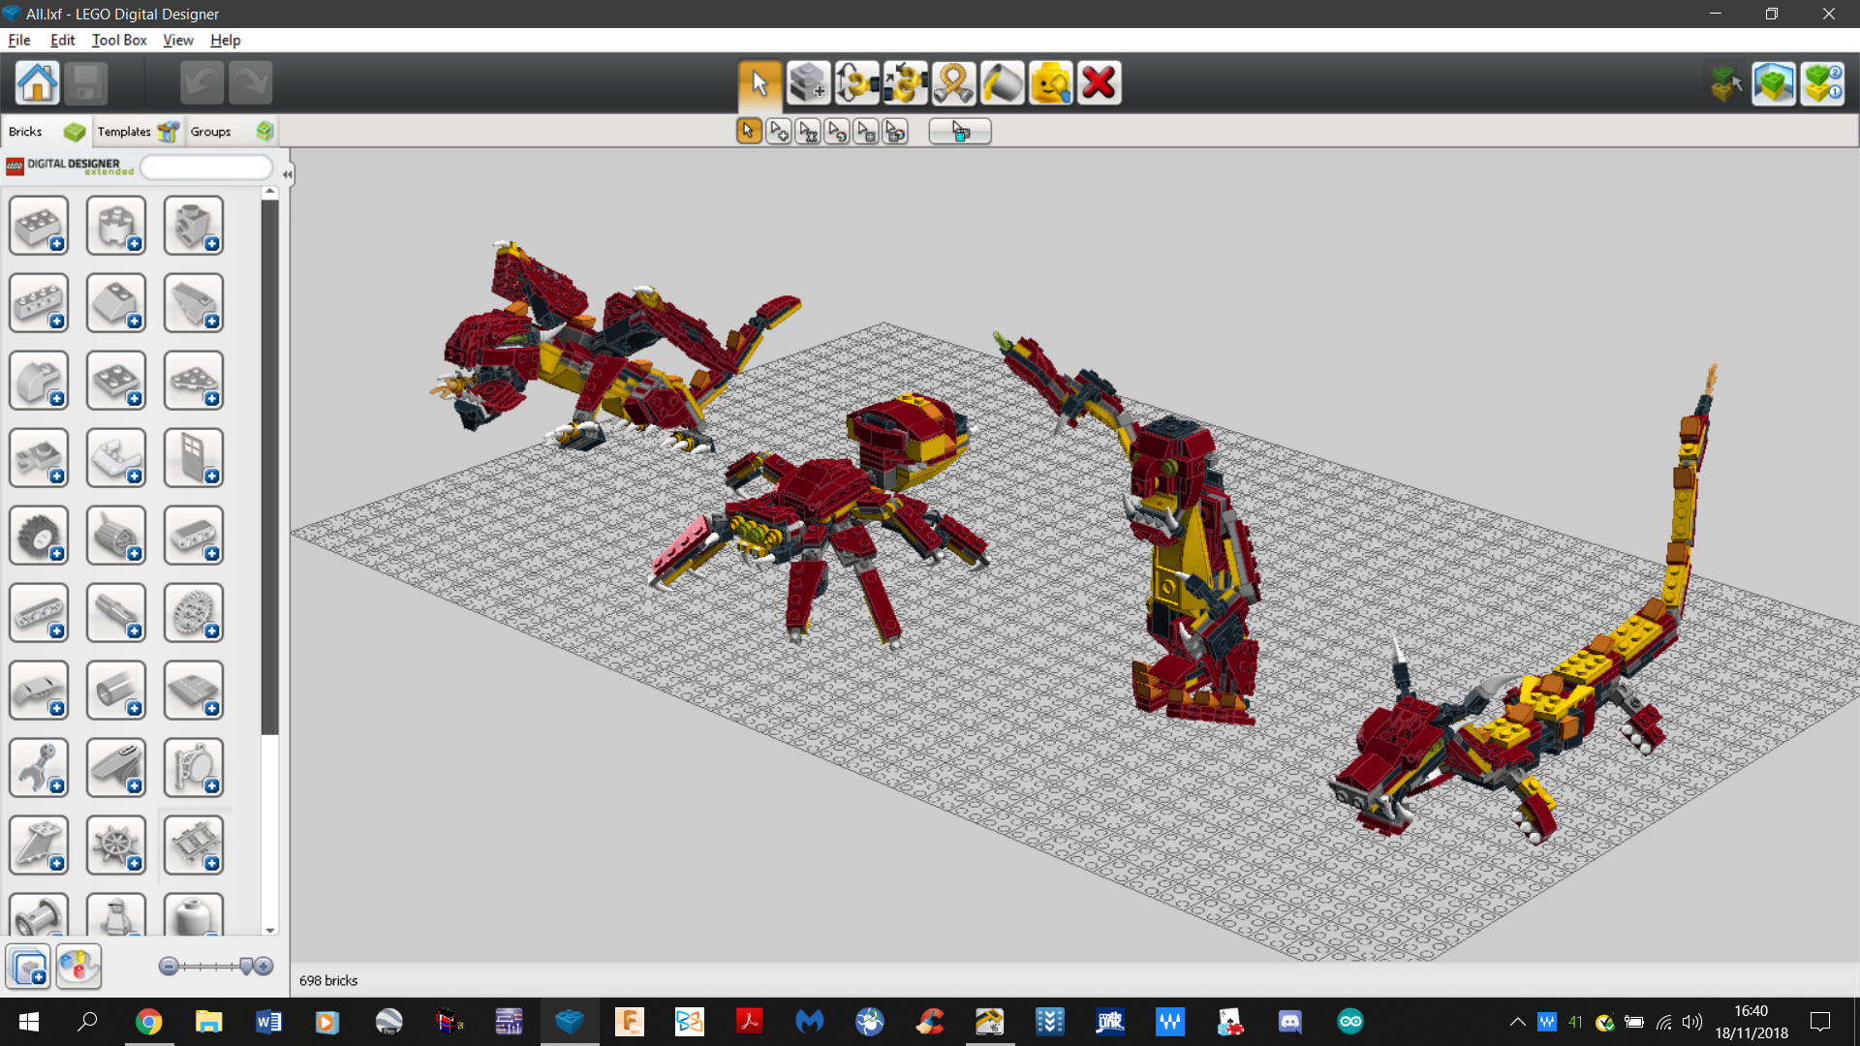The width and height of the screenshot is (1860, 1046).
Task: Expand the plates category
Action: coord(116,381)
